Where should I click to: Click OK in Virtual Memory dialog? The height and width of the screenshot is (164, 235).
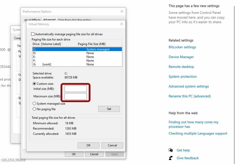(88, 145)
